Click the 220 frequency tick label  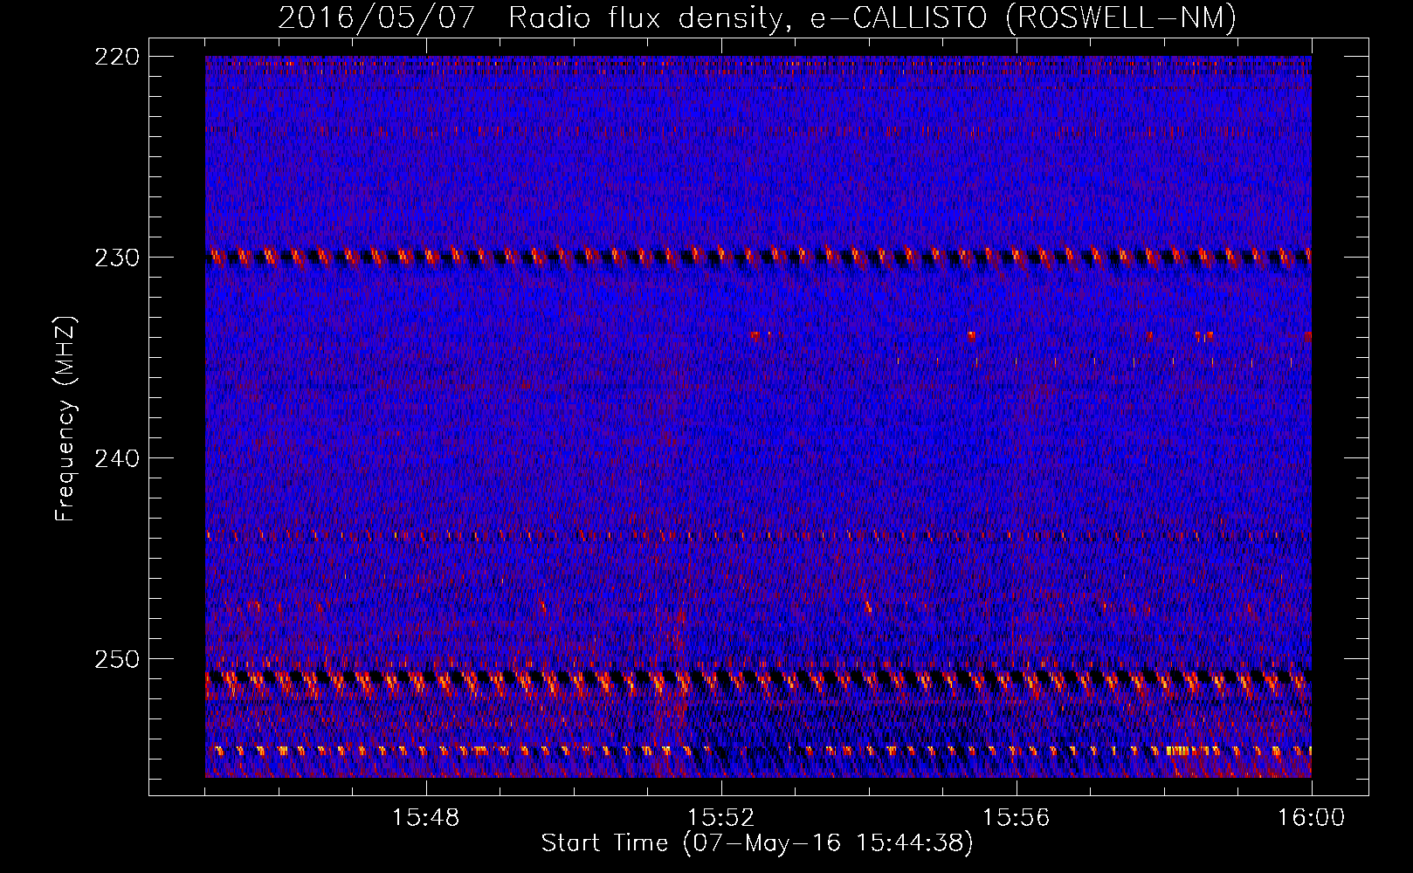(x=116, y=57)
